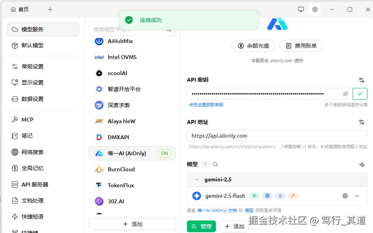
Task: Click the API 地址 input field
Action: point(277,136)
